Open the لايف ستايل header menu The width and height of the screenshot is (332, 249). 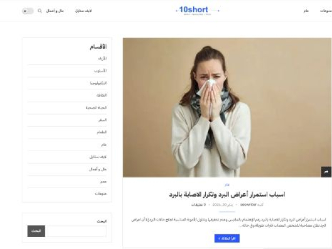point(83,11)
